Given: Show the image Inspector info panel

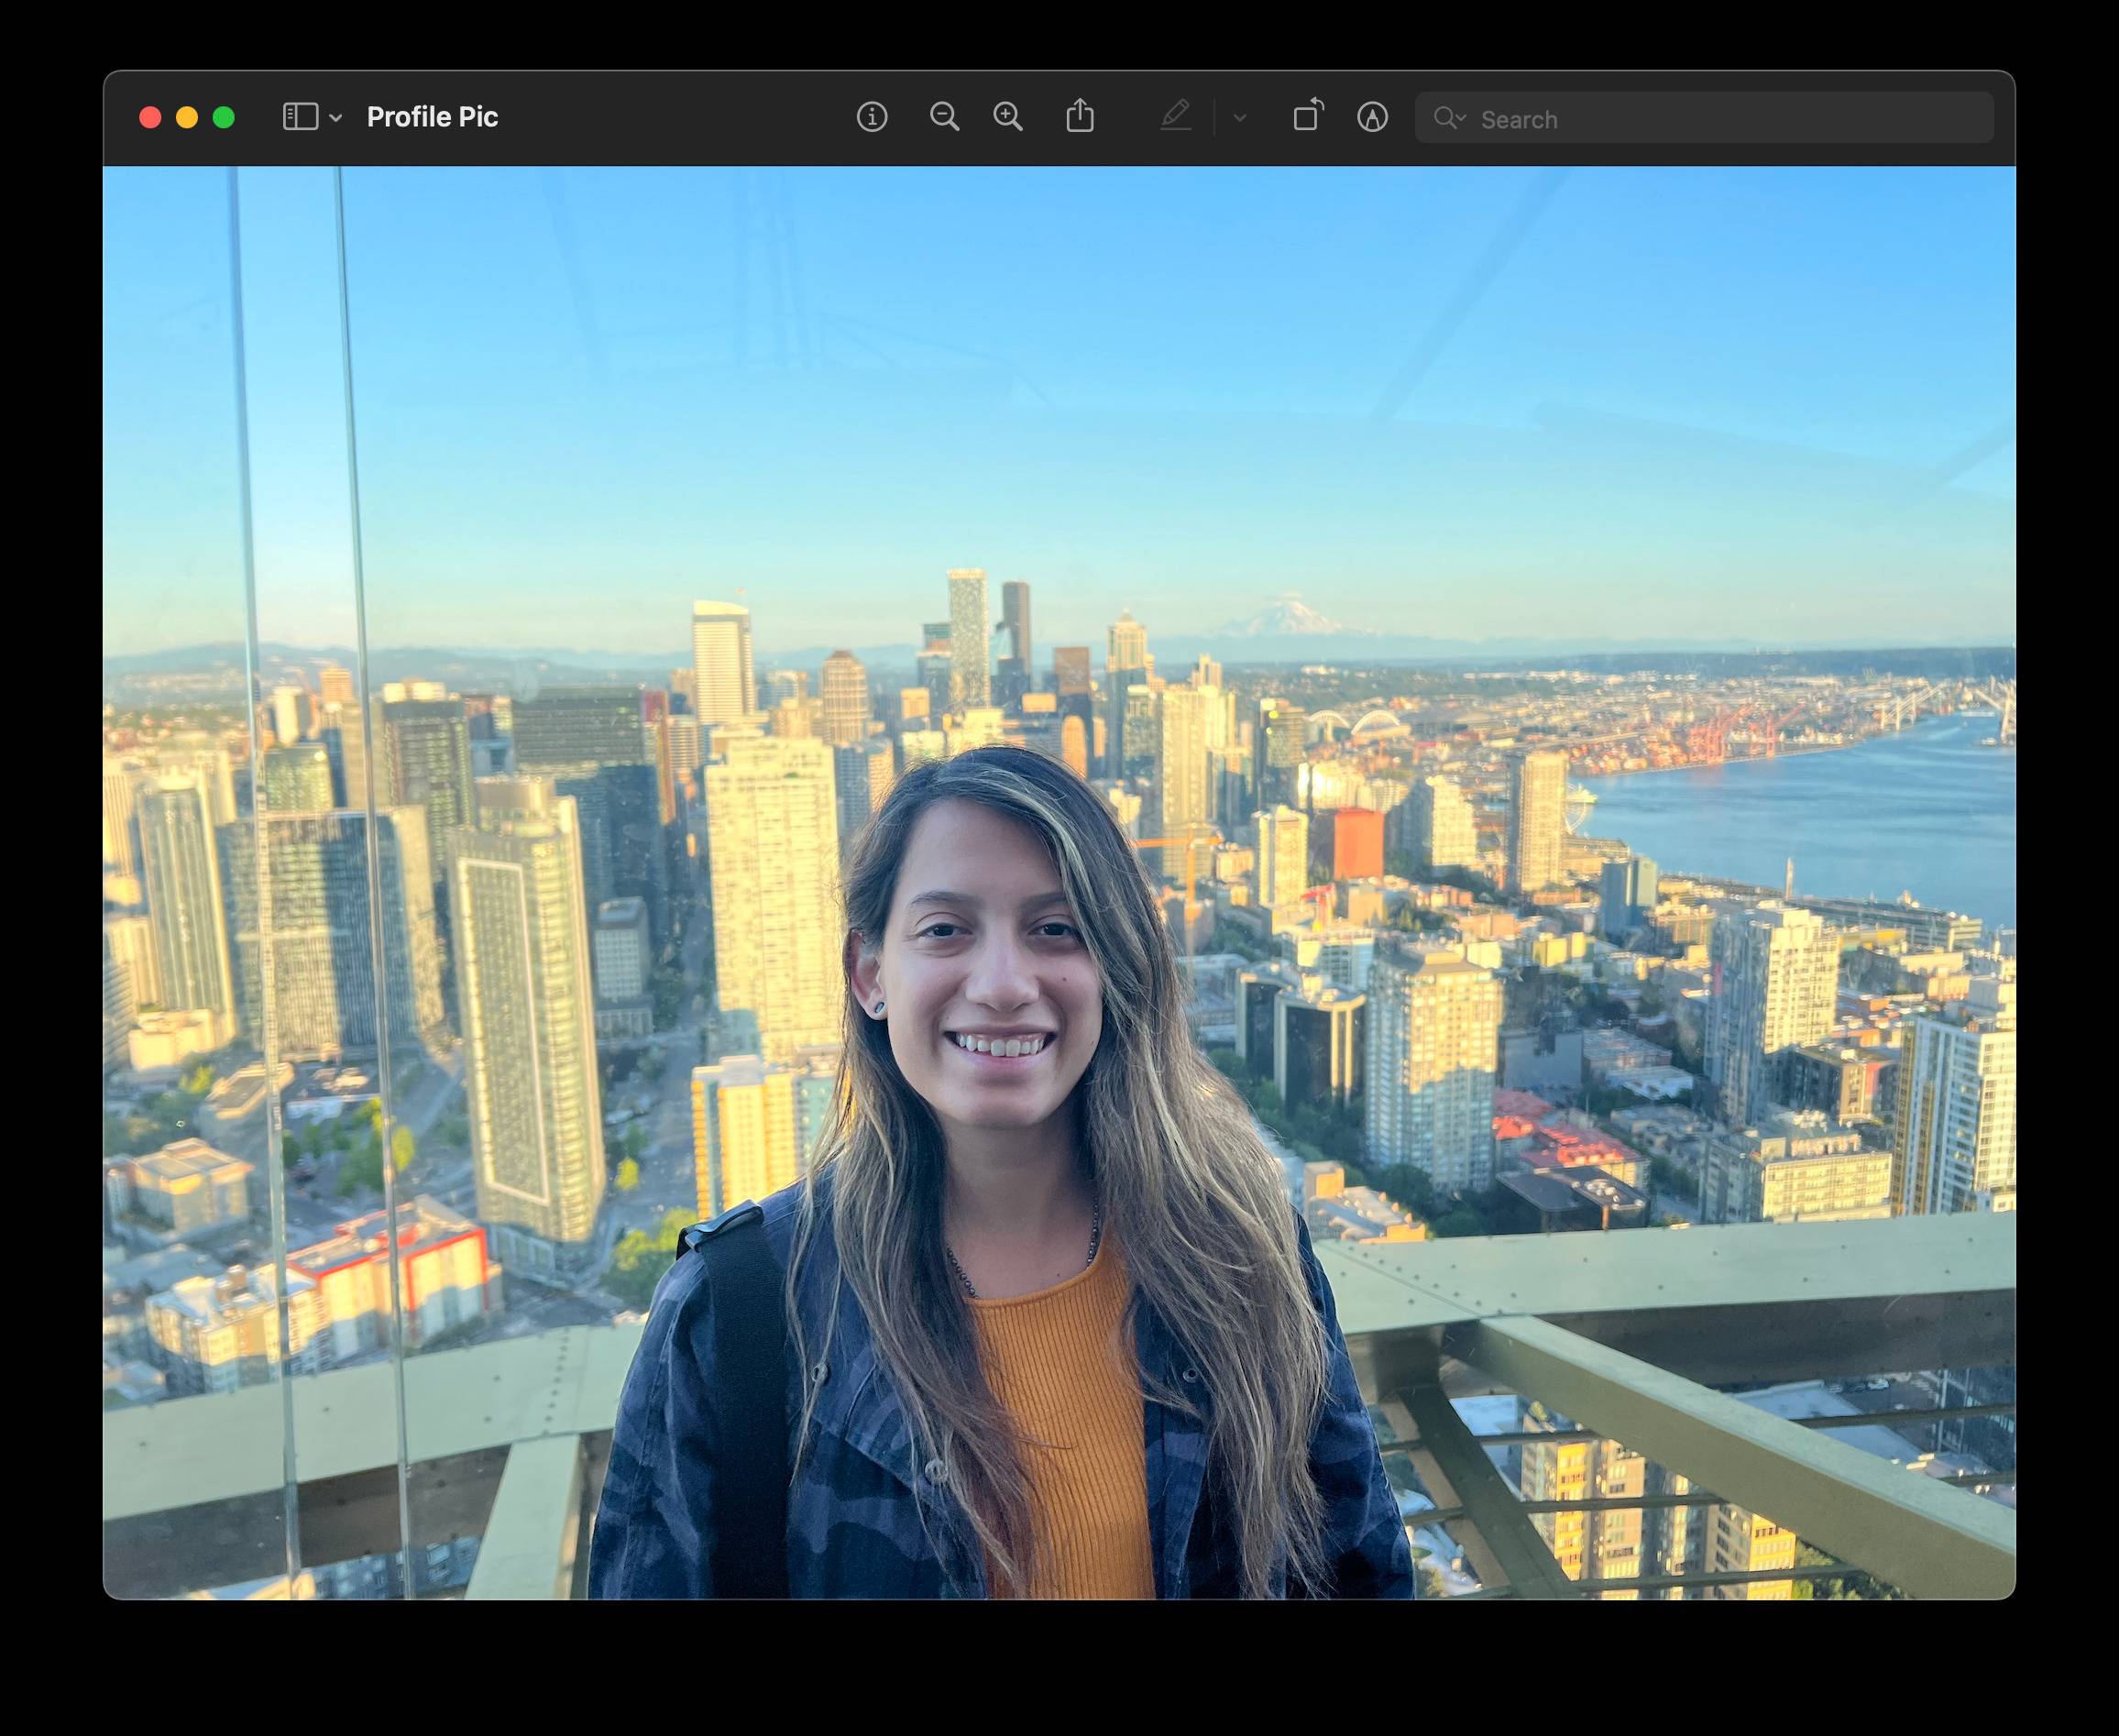Looking at the screenshot, I should pyautogui.click(x=872, y=117).
